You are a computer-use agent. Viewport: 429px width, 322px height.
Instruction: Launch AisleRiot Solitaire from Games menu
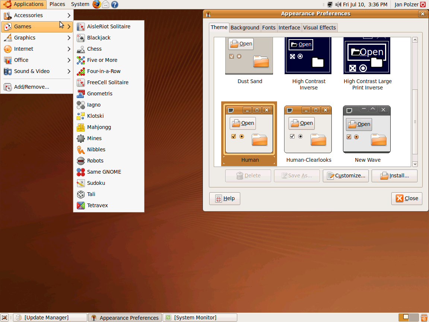(109, 26)
